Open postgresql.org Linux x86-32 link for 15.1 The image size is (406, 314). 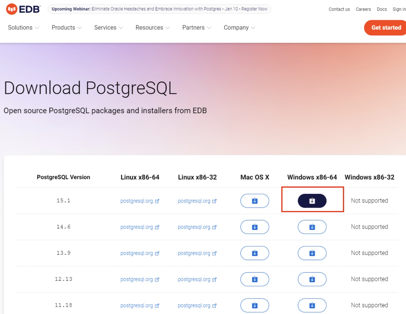coord(197,201)
